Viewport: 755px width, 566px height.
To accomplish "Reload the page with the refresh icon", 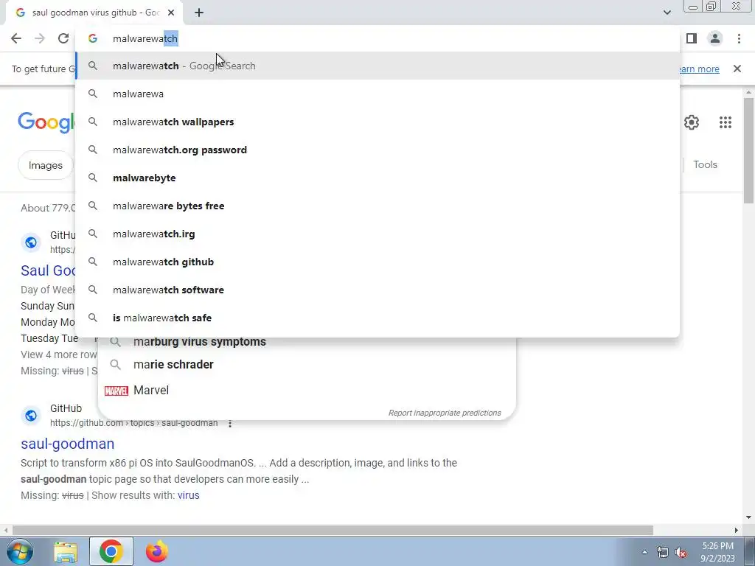I will (63, 38).
